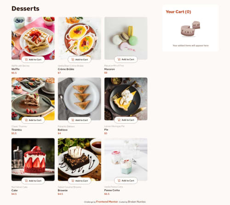This screenshot has height=205, width=230.
Task: Click the cart icon on Brownie's button
Action: 73,181
